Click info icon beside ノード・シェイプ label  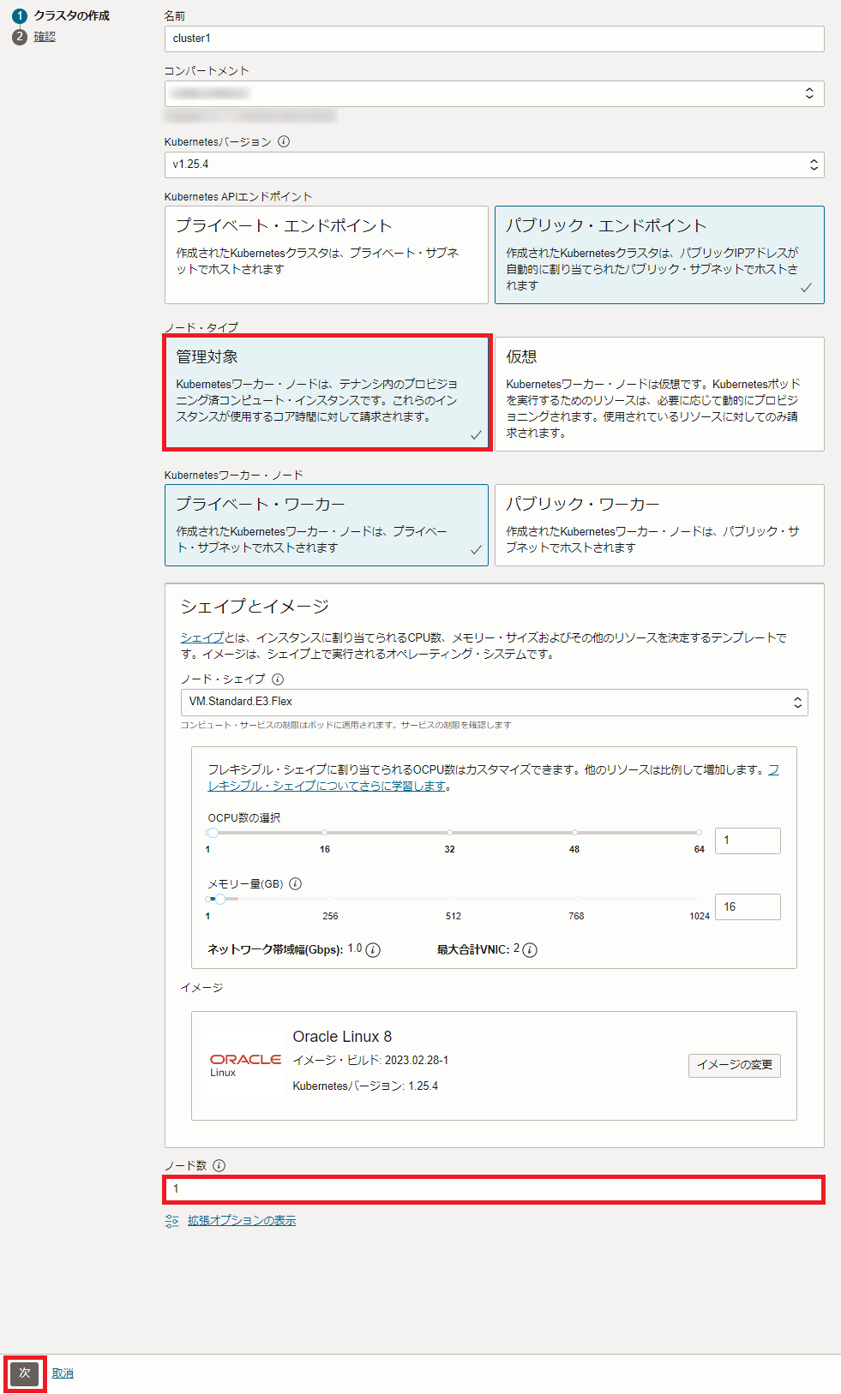pos(278,679)
